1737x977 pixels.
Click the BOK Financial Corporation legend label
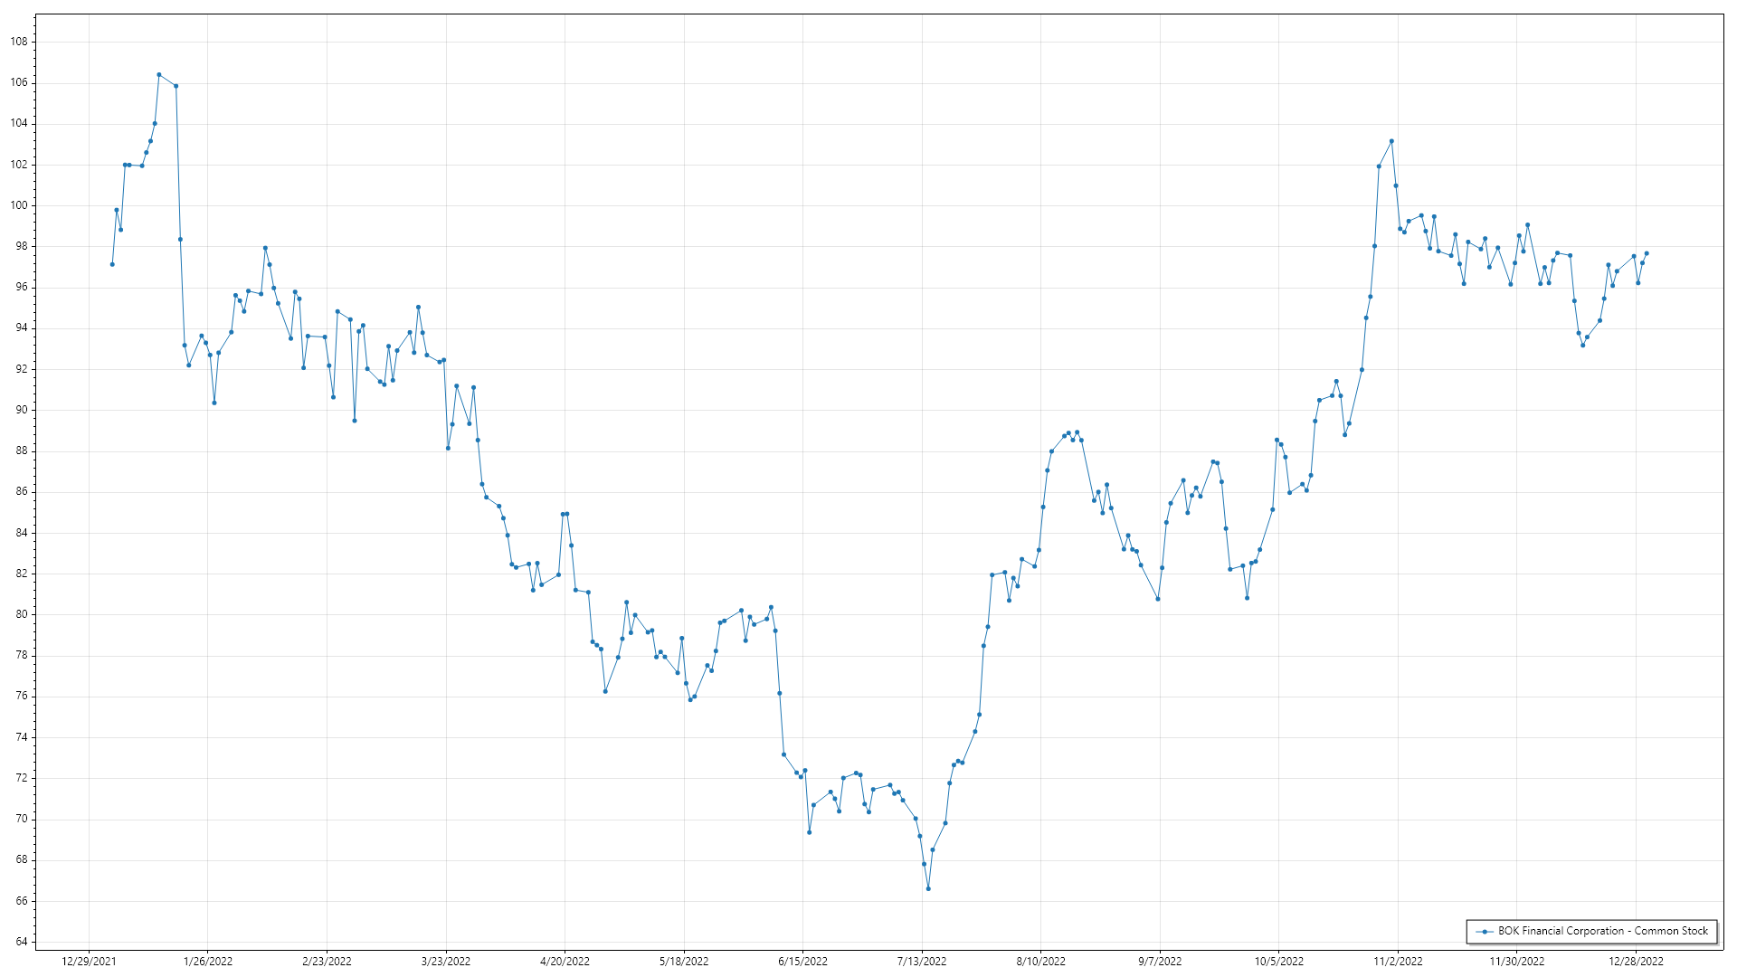1602,931
